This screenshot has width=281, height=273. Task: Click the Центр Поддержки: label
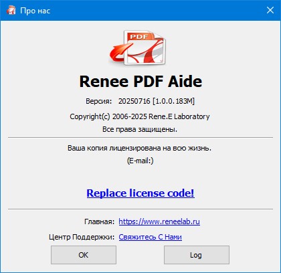[x=82, y=237]
